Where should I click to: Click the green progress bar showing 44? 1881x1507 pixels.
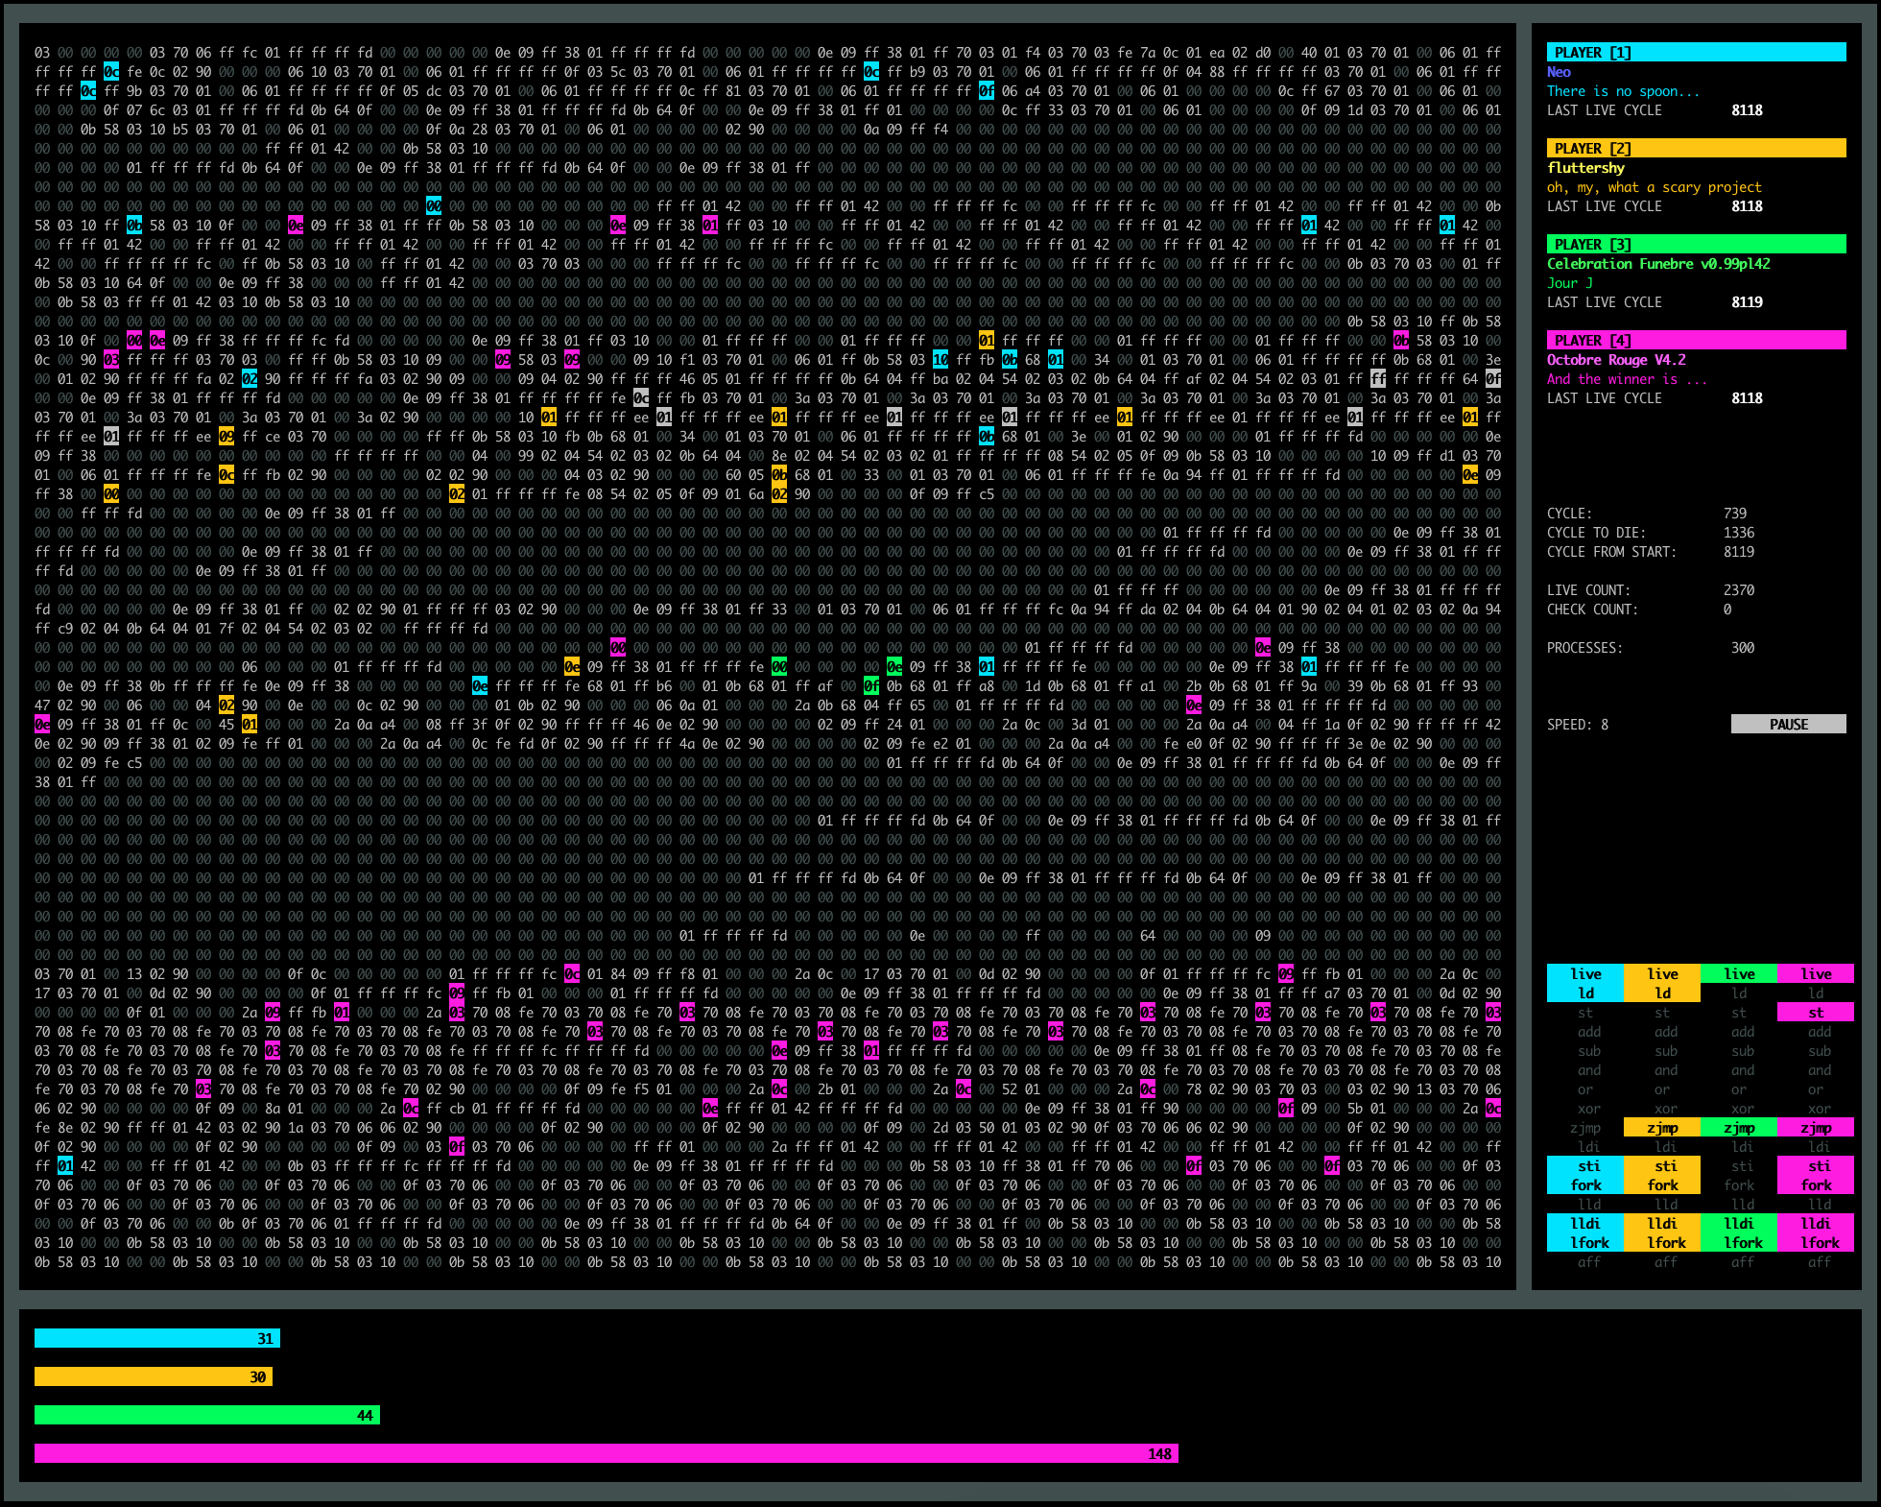point(206,1415)
